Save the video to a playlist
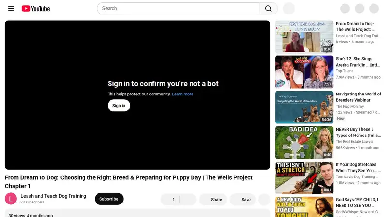This screenshot has height=217, width=386. tap(243, 199)
